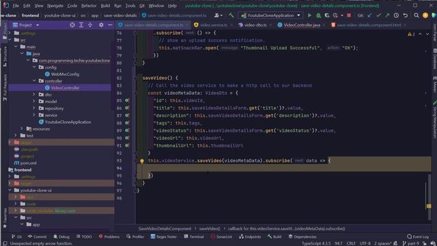
Task: Select YoutubeCloneApplication class in tree
Action: click(68, 122)
